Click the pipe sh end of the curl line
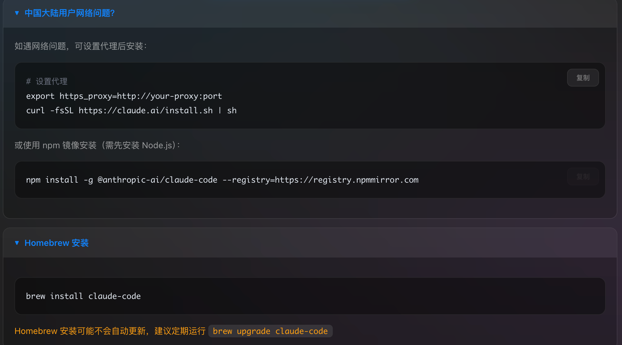Screen dimensions: 622x345 coord(228,110)
